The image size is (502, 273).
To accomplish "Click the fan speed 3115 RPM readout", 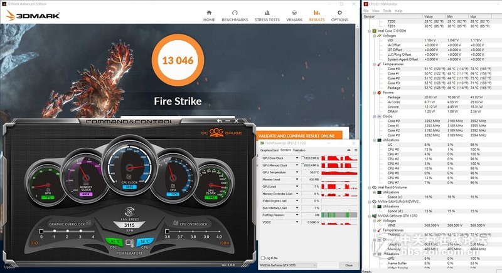I will coord(129,225).
